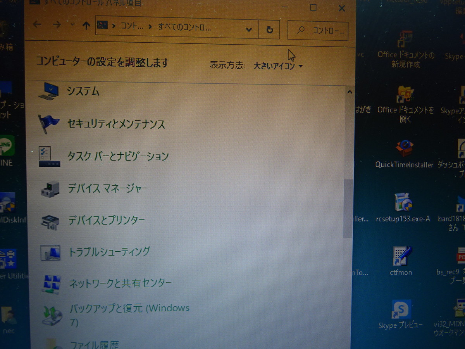Click the refresh button in address bar
The width and height of the screenshot is (465, 349).
(270, 30)
